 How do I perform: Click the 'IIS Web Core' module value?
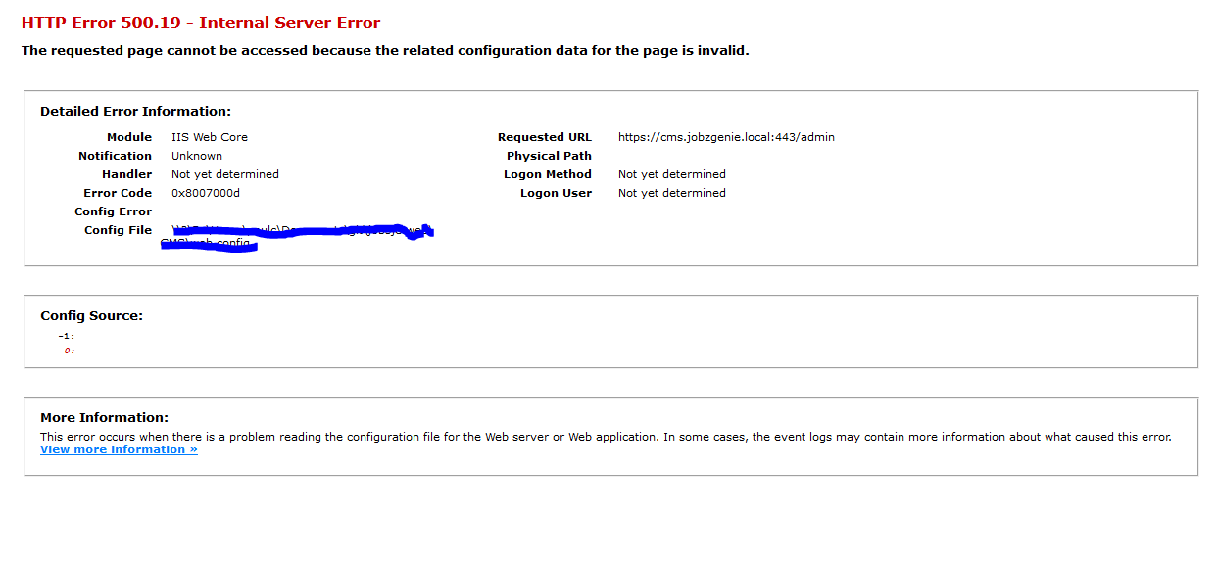click(x=210, y=137)
